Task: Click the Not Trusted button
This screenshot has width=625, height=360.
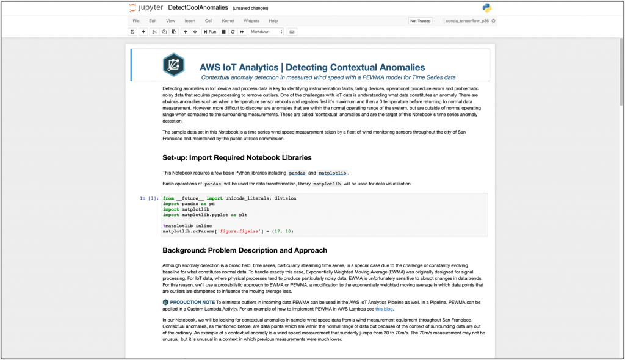Action: [x=420, y=21]
